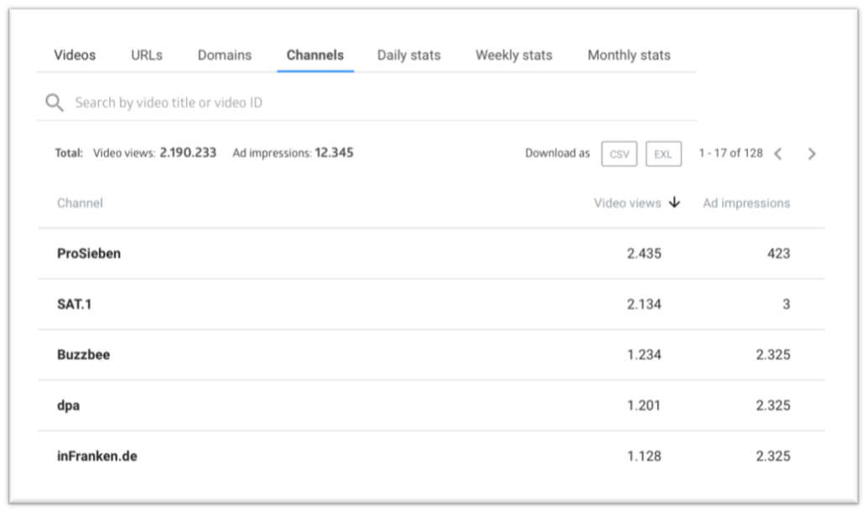This screenshot has width=866, height=511.
Task: Open the Weekly stats tab
Action: (x=514, y=55)
